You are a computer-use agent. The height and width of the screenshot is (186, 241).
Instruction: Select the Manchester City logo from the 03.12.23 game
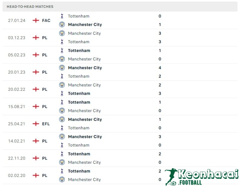point(62,33)
